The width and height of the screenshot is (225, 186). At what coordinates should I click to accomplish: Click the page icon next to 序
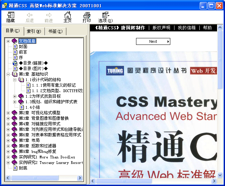click(15, 58)
